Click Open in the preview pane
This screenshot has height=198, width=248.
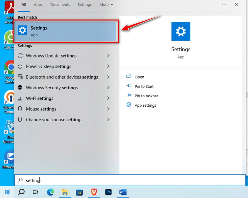point(139,77)
